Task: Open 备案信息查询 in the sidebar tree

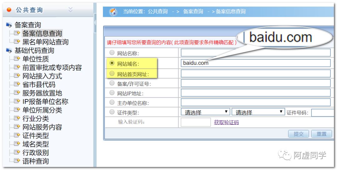Action: click(42, 33)
